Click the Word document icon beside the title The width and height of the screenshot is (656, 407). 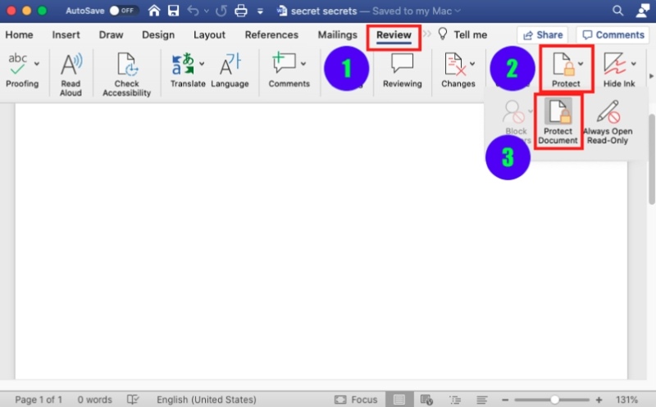(x=282, y=11)
